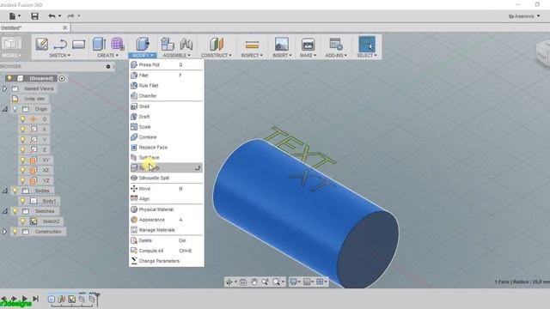The image size is (550, 309).
Task: Choose Combine menu entry
Action: click(x=166, y=137)
